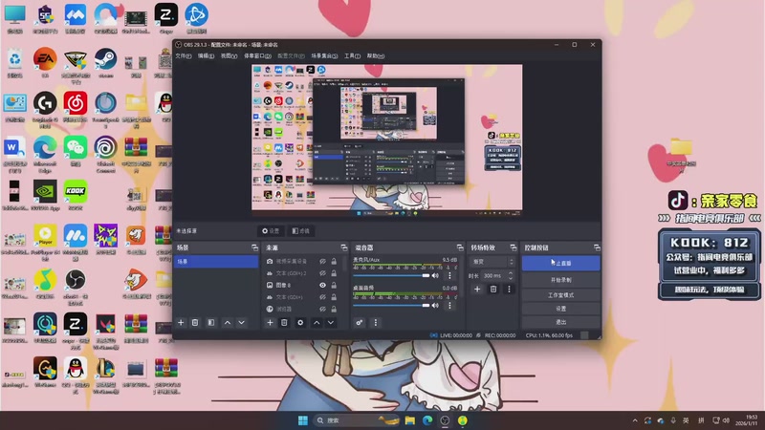This screenshot has width=765, height=430.
Task: Add transition with plus icon in 转场特效 panel
Action: 477,290
